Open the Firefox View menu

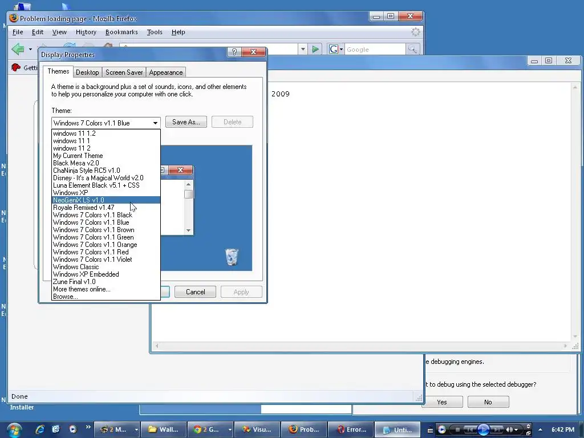pyautogui.click(x=59, y=32)
